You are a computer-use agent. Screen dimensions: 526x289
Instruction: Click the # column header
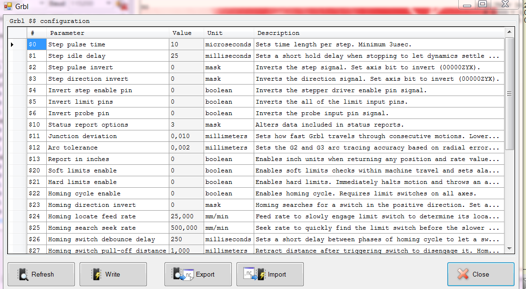click(x=37, y=33)
